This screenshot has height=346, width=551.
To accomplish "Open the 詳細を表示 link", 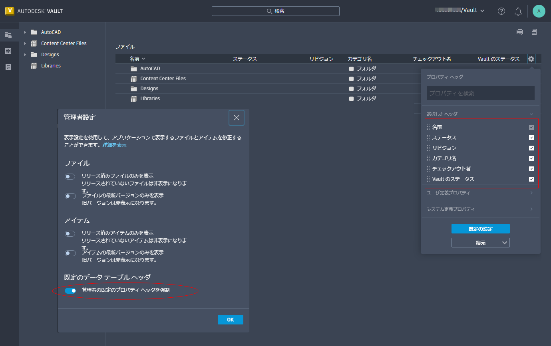I will point(114,145).
